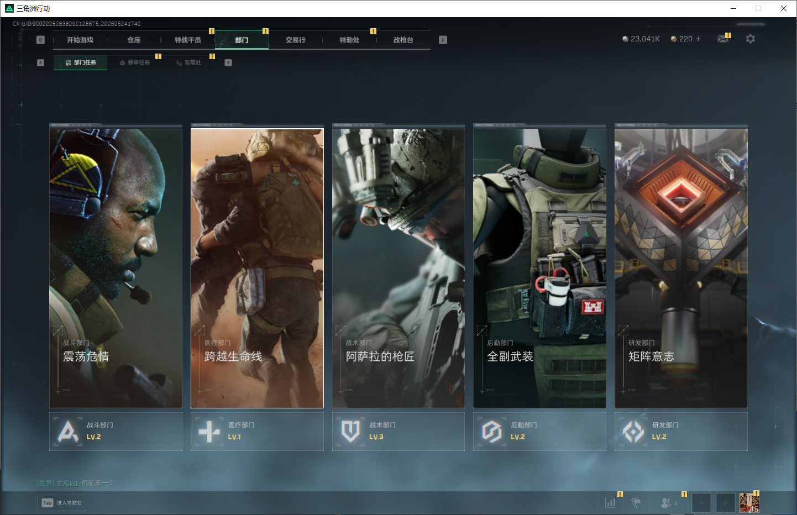The image size is (797, 515).
Task: Select the 战斗部门 LV.2 department button
Action: point(116,431)
